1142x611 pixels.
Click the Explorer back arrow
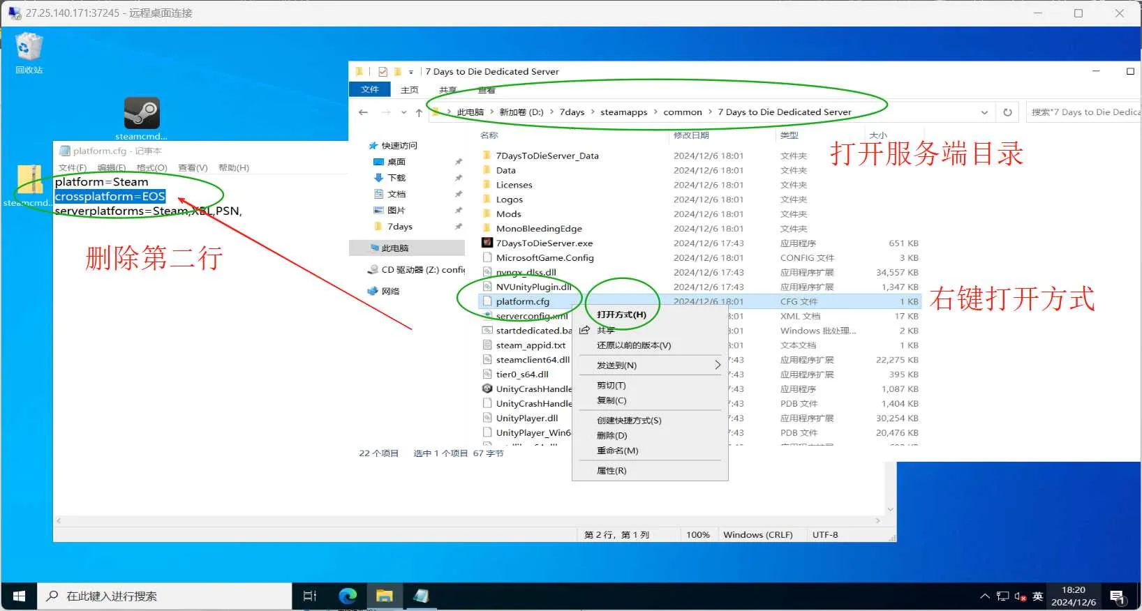pos(363,112)
